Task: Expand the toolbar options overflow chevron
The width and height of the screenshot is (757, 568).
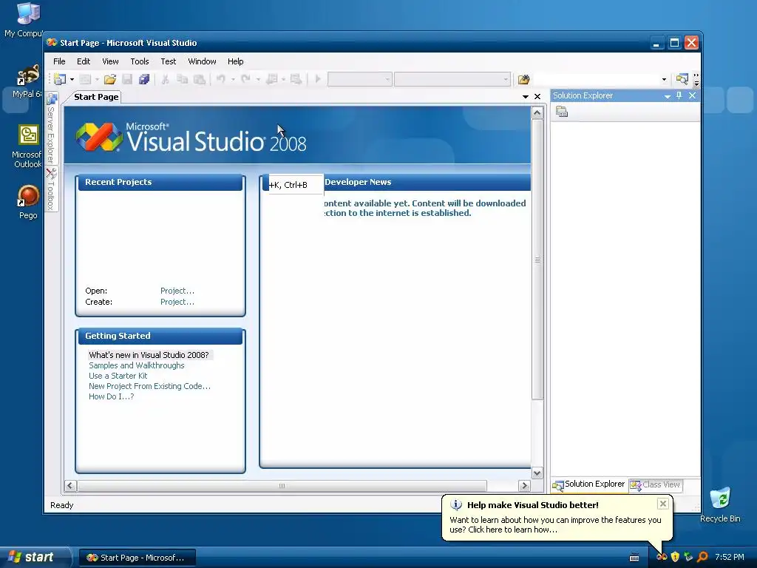Action: click(x=696, y=79)
